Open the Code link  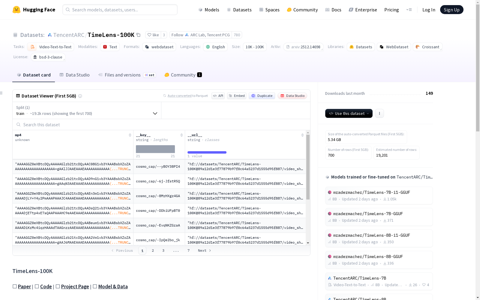(46, 286)
